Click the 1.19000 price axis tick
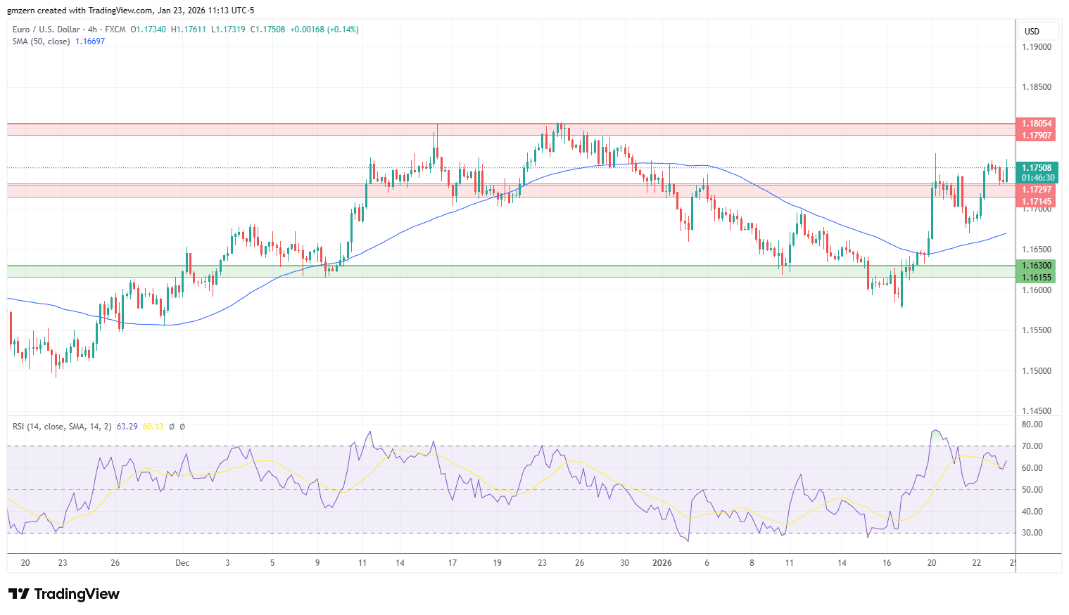Image resolution: width=1069 pixels, height=615 pixels. pos(1037,47)
